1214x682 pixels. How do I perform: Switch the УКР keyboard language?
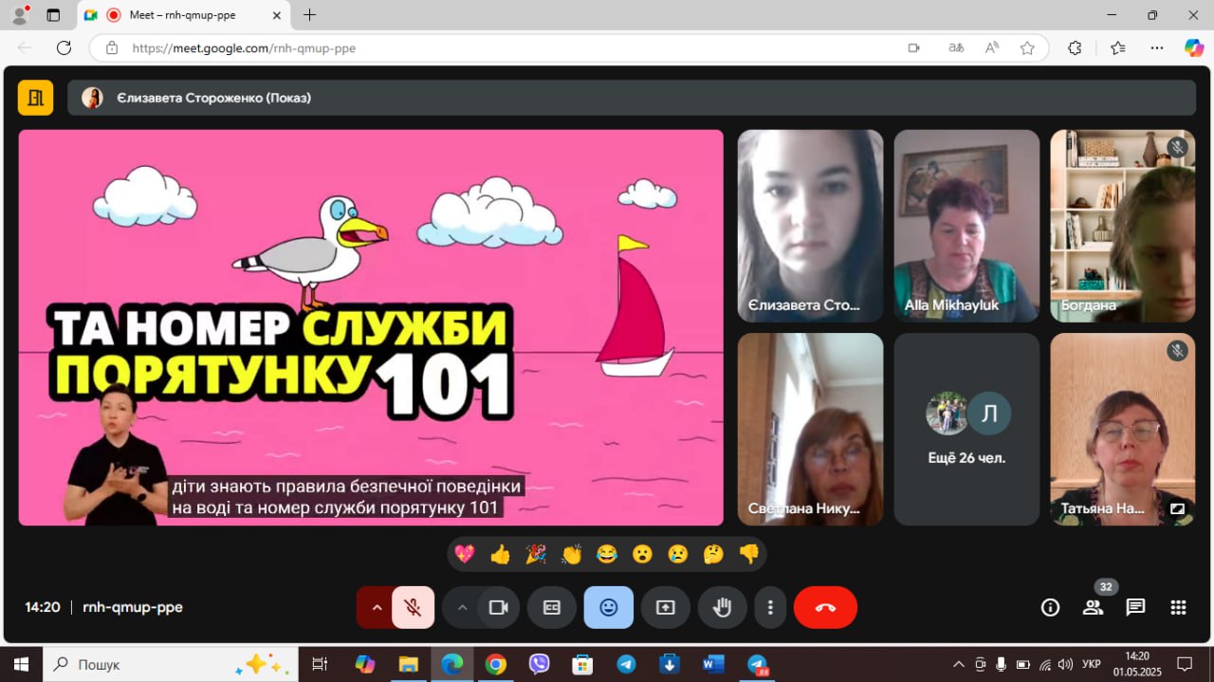click(1092, 664)
